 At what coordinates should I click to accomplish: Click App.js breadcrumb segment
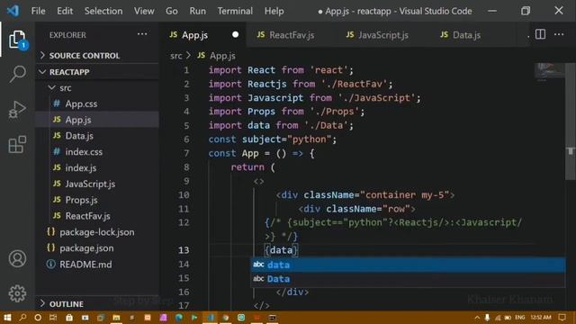pyautogui.click(x=222, y=56)
